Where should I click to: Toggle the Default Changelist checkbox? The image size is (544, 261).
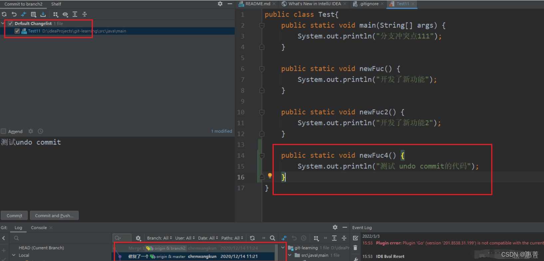(x=10, y=23)
